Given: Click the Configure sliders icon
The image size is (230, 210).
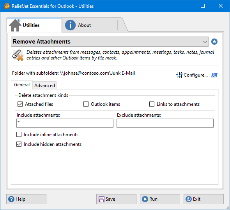Looking at the screenshot, I should point(179,75).
